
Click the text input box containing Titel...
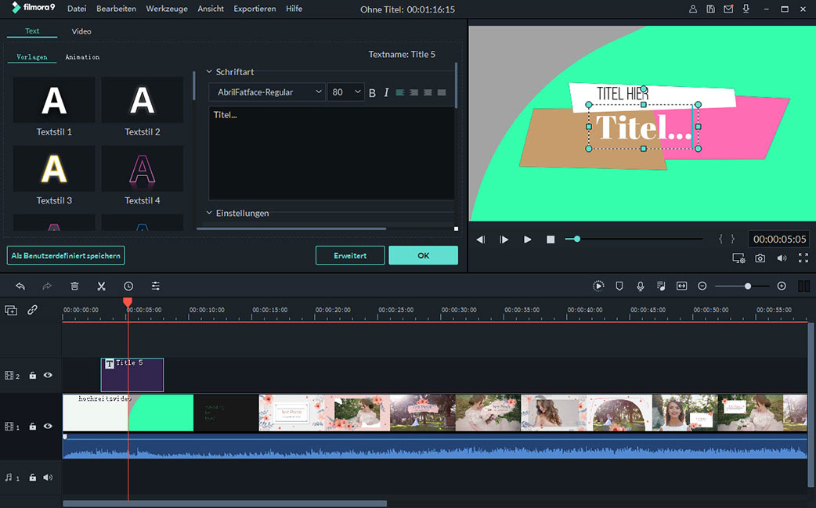point(331,153)
